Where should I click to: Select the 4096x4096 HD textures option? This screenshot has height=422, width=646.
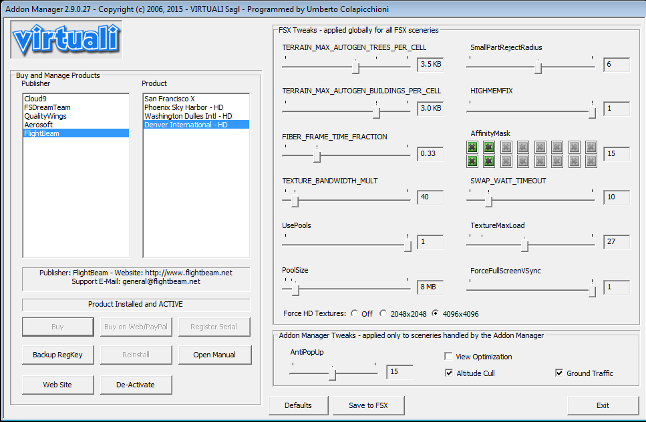click(x=436, y=313)
